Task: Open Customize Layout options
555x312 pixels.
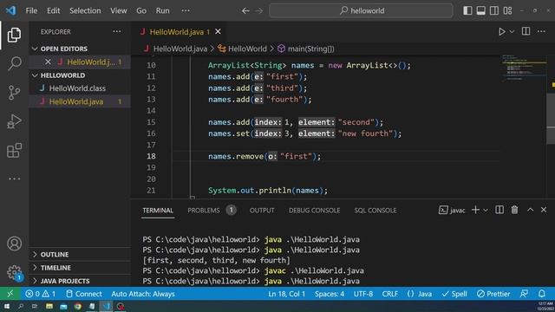Action: (507, 10)
